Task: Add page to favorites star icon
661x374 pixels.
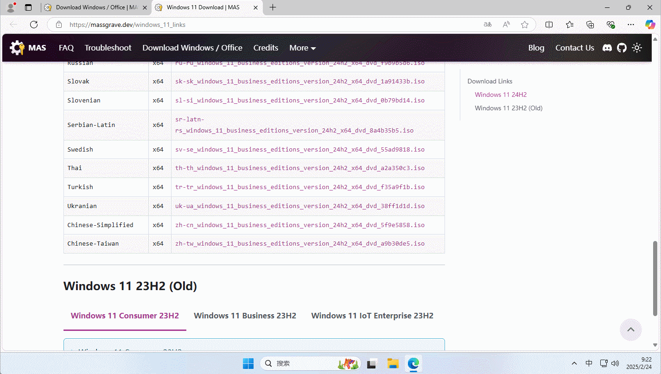Action: coord(524,25)
